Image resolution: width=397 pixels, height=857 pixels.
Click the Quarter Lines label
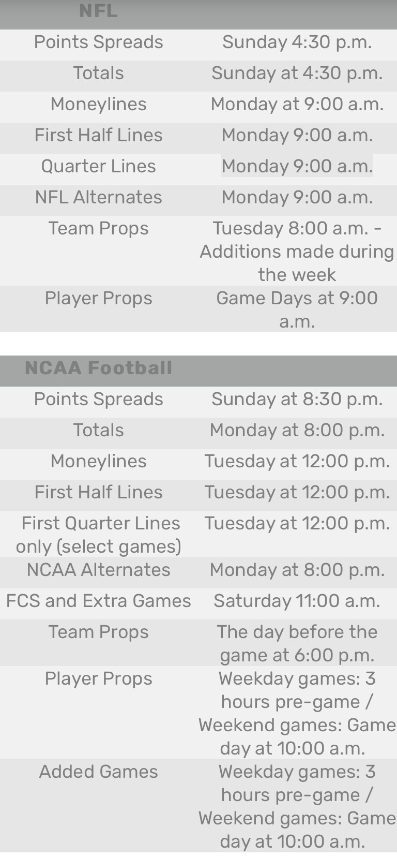click(98, 166)
